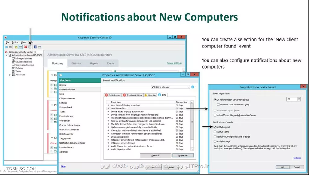Enable the Notify by SMS checkbox
Image resolution: width=309 pixels, height=175 pixels.
(215, 132)
